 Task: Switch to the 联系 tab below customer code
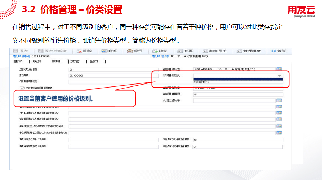click(37, 62)
